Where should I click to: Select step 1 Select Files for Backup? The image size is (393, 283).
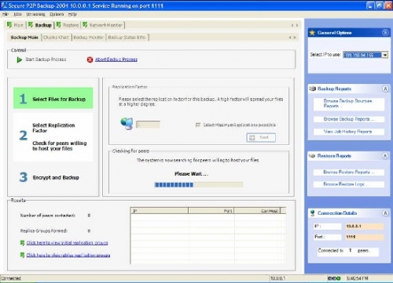(53, 98)
